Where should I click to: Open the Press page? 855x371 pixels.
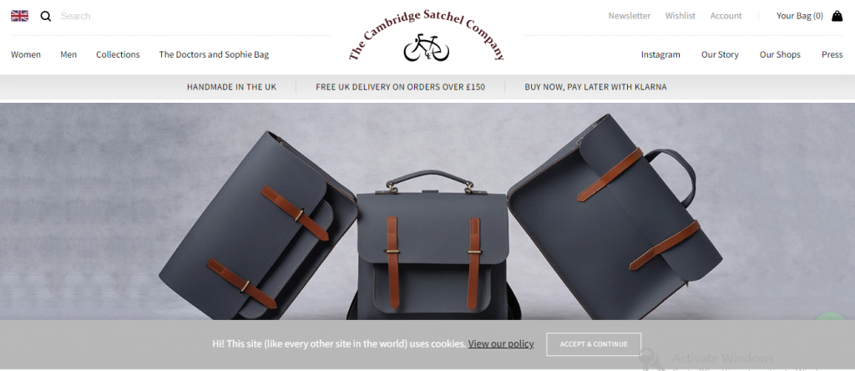pos(832,54)
